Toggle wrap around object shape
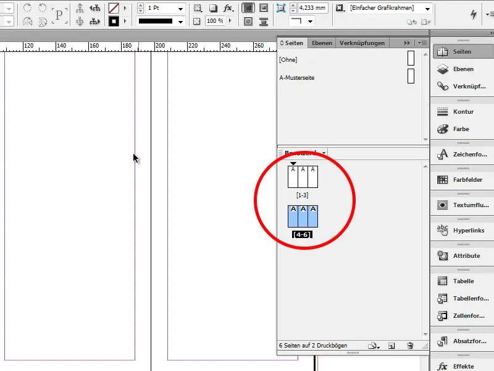The height and width of the screenshot is (371, 494). [x=248, y=22]
